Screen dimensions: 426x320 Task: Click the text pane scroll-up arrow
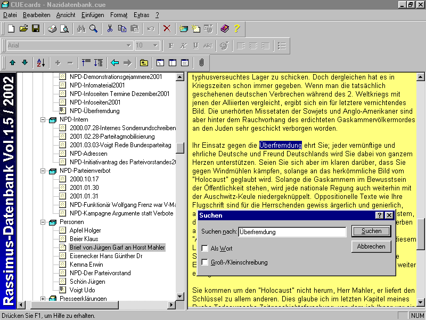click(420, 77)
